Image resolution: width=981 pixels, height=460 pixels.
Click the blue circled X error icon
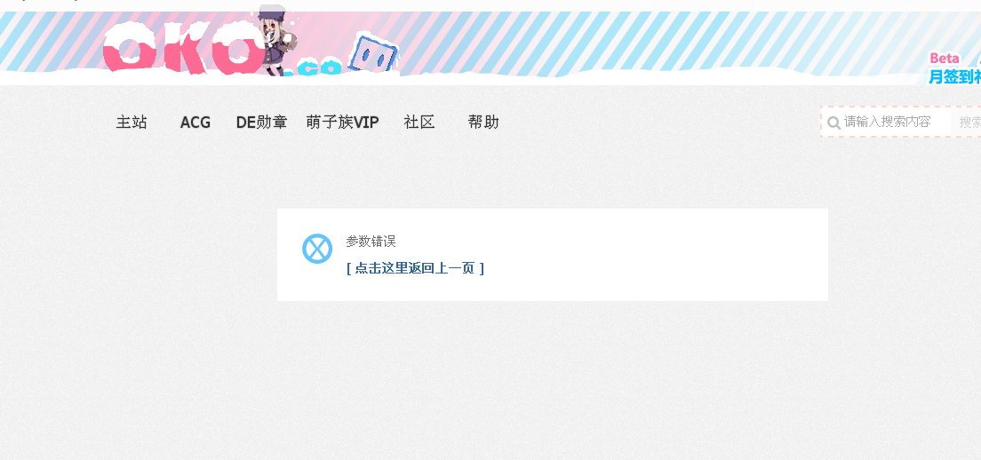pos(317,248)
